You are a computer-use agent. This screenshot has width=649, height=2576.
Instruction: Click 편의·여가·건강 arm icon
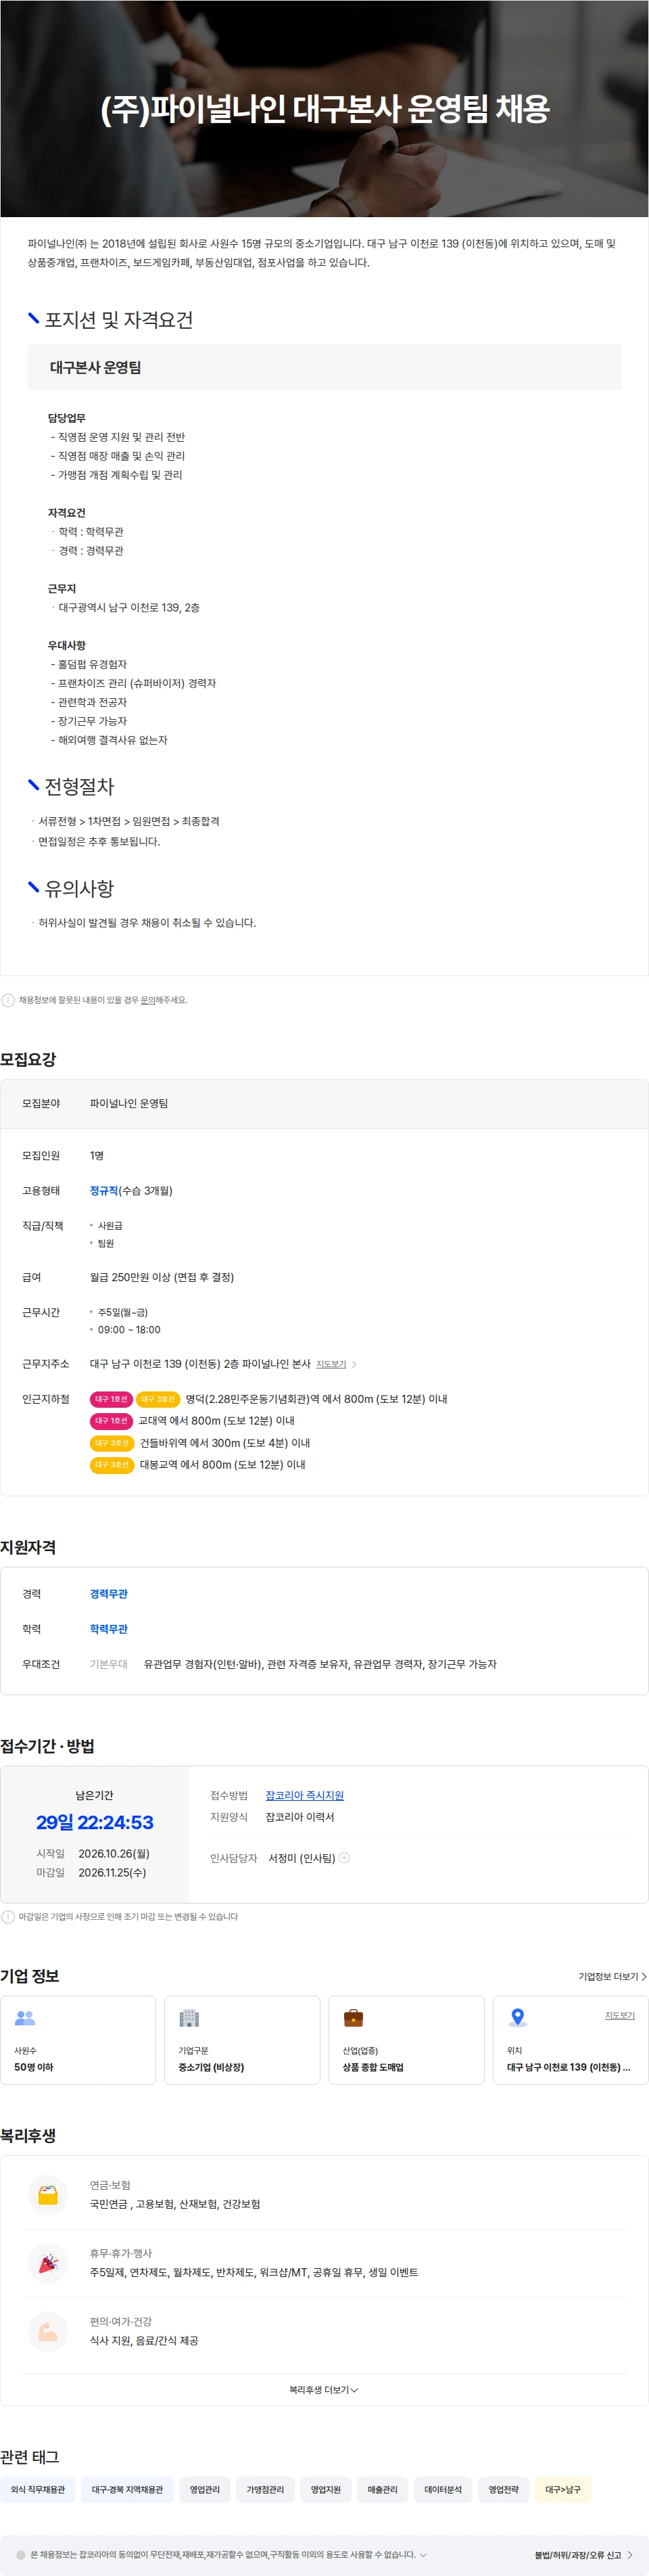[47, 2332]
